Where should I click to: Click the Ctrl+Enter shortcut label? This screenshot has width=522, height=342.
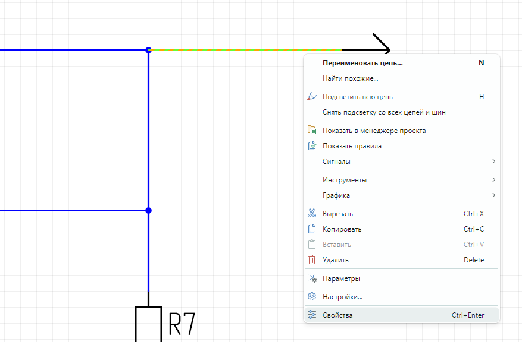[x=468, y=315]
